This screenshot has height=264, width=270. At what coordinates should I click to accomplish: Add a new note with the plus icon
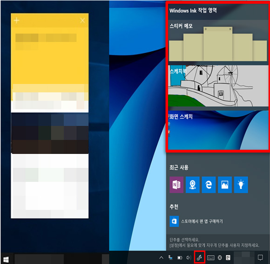17,21
